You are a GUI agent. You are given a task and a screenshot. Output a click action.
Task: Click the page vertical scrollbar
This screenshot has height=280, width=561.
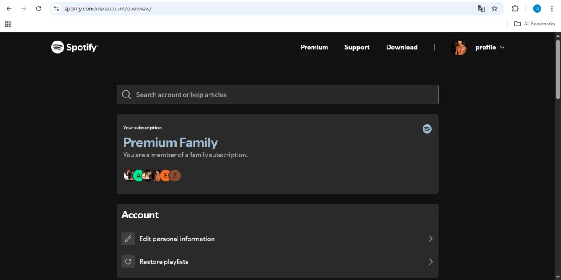558,69
